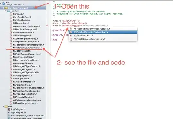The height and width of the screenshot is (119, 173).
Task: Open NSManagedObjectContext.h in the navigator
Action: coord(27,66)
